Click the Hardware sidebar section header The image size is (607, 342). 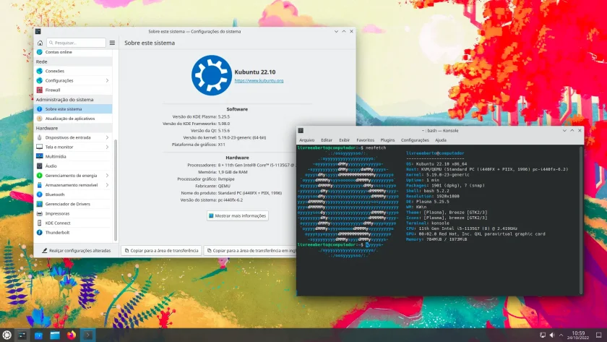[73, 128]
